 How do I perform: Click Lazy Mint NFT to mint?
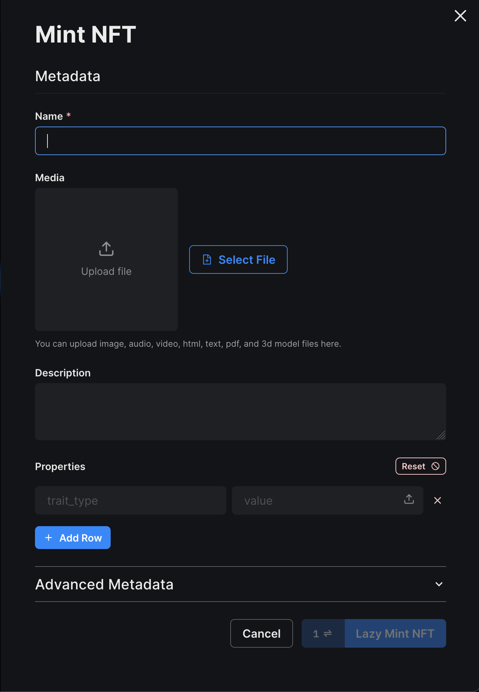pos(395,633)
